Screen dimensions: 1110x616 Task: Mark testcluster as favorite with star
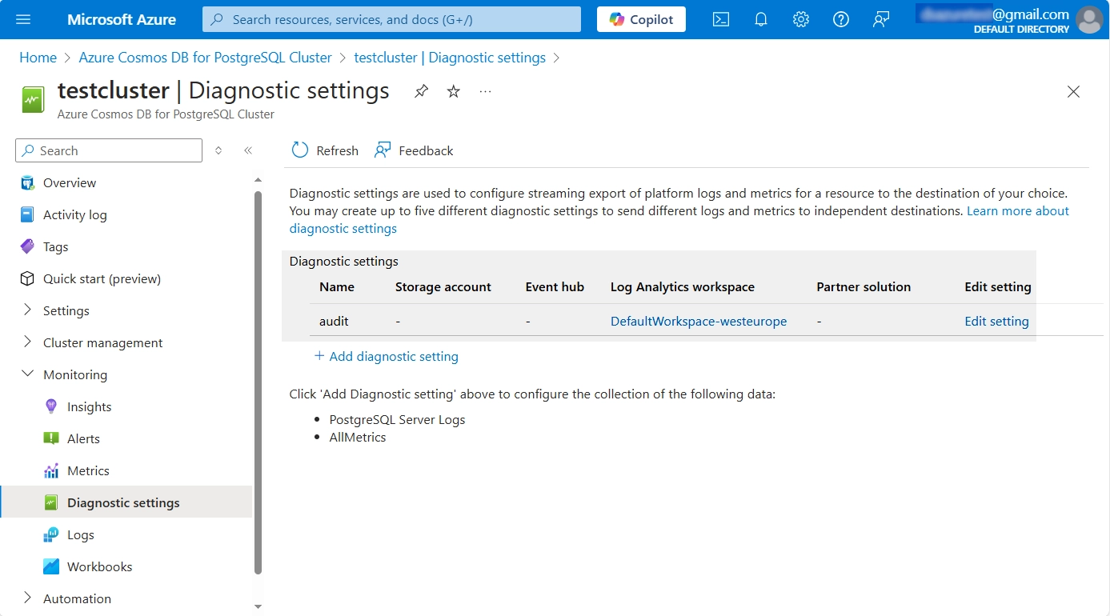[454, 91]
